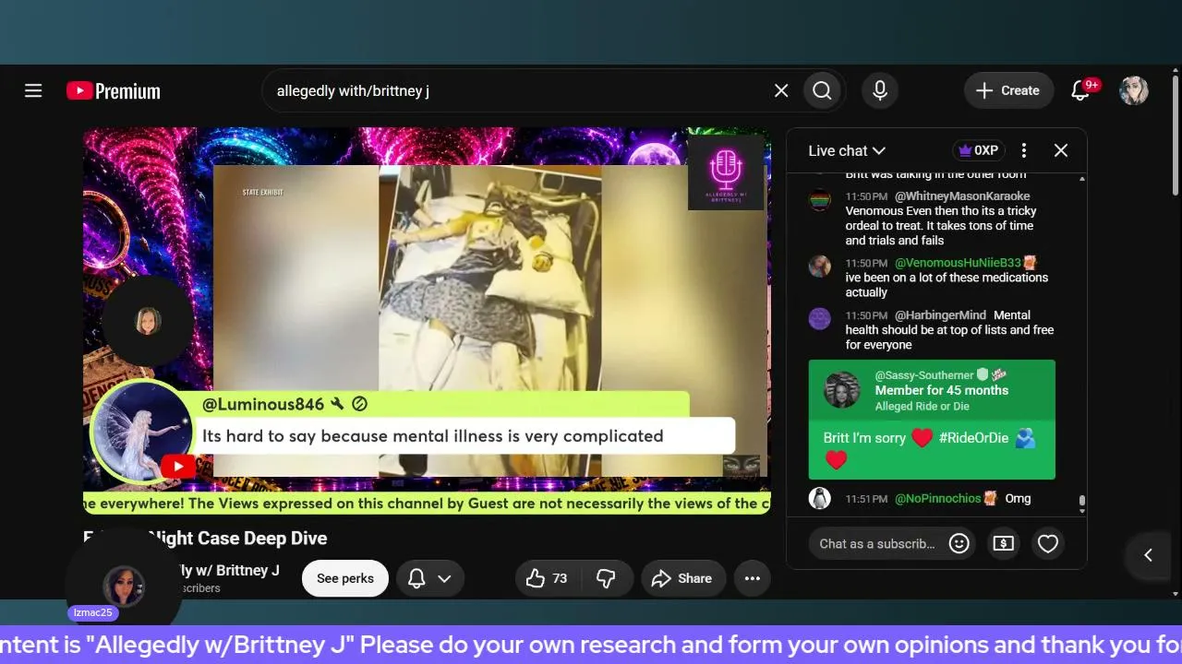Click the @Sassy-Southerner member name
This screenshot has width=1182, height=664.
tap(924, 375)
